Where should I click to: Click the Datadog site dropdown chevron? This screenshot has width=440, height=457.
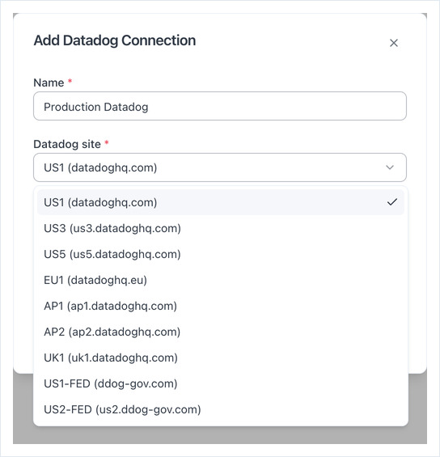pos(390,167)
